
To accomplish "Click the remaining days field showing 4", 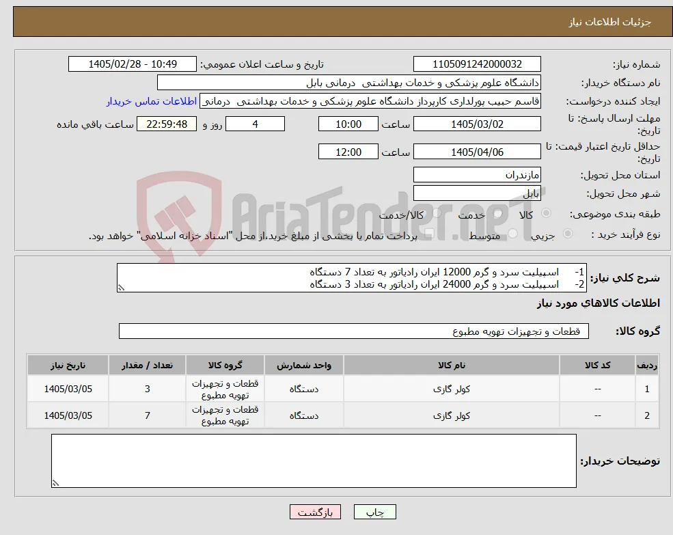I will tap(255, 124).
